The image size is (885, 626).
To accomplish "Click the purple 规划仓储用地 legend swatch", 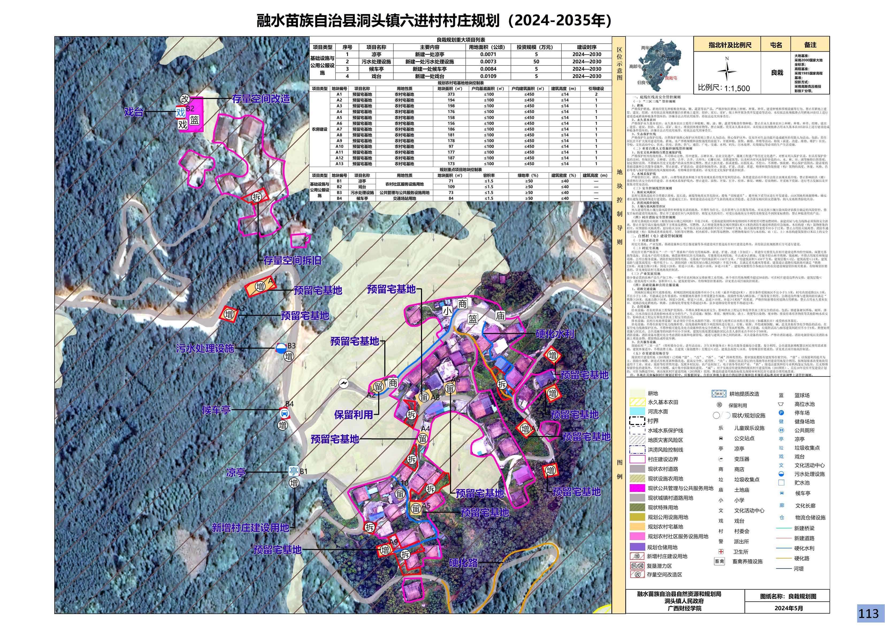I will pyautogui.click(x=637, y=547).
